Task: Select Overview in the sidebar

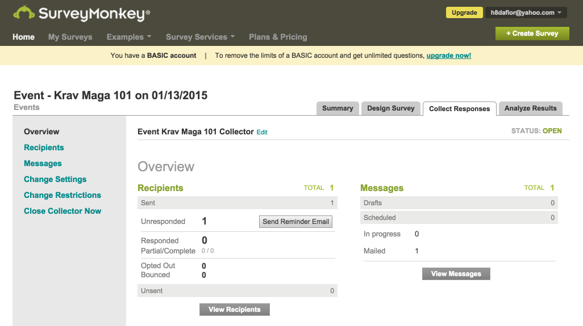Action: (x=41, y=132)
